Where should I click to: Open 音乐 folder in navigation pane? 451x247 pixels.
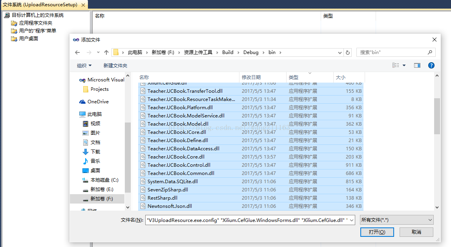click(91, 161)
